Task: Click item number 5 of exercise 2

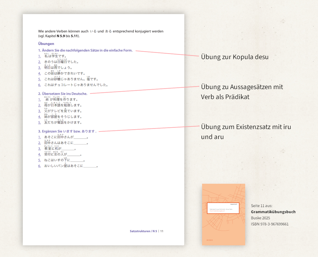Action: click(x=39, y=122)
